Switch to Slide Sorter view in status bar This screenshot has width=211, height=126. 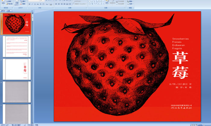[194, 125]
